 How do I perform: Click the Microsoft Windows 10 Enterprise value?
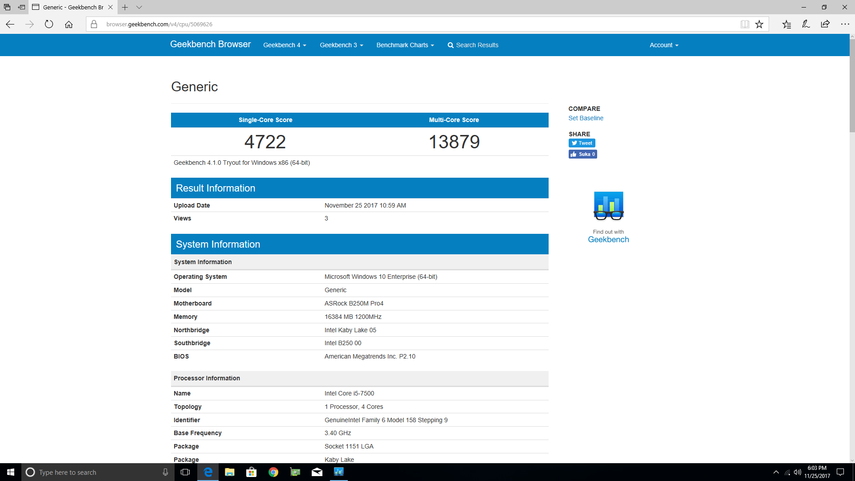pyautogui.click(x=381, y=277)
